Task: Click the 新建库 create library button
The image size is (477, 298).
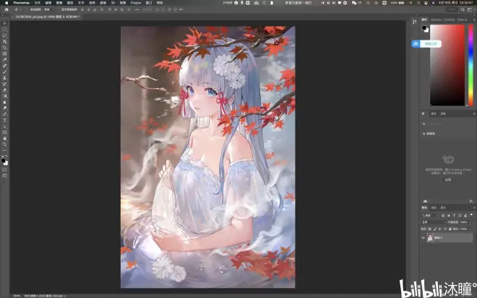Action: point(429,133)
